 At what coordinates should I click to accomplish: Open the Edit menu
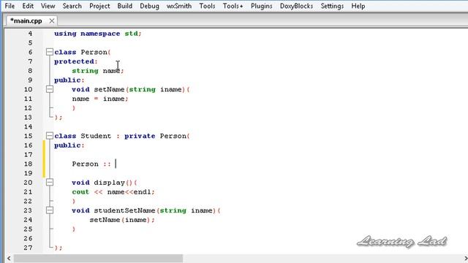click(x=28, y=6)
